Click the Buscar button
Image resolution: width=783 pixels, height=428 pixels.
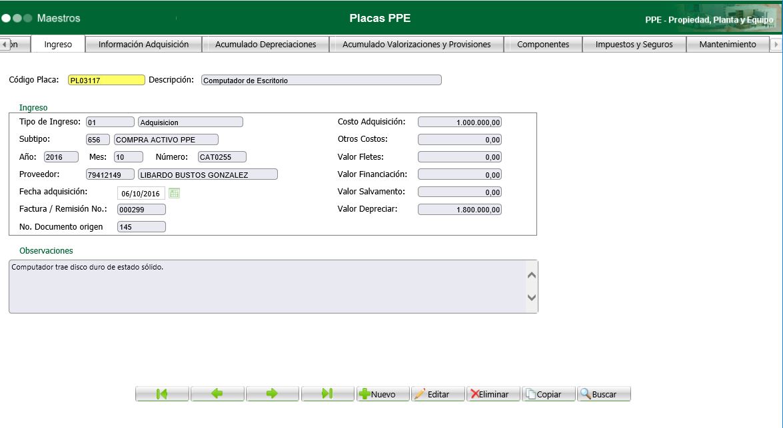click(x=604, y=393)
